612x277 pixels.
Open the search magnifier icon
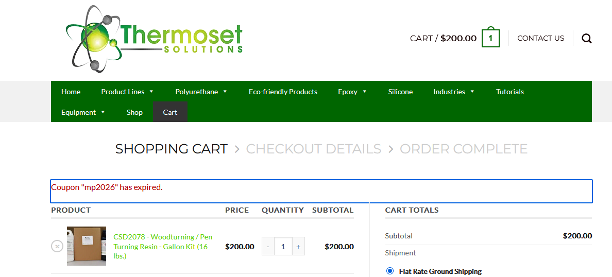(587, 38)
